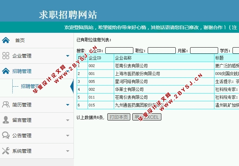Focus the 学历 search field
Screen dimensions: 239x166
click(x=236, y=51)
